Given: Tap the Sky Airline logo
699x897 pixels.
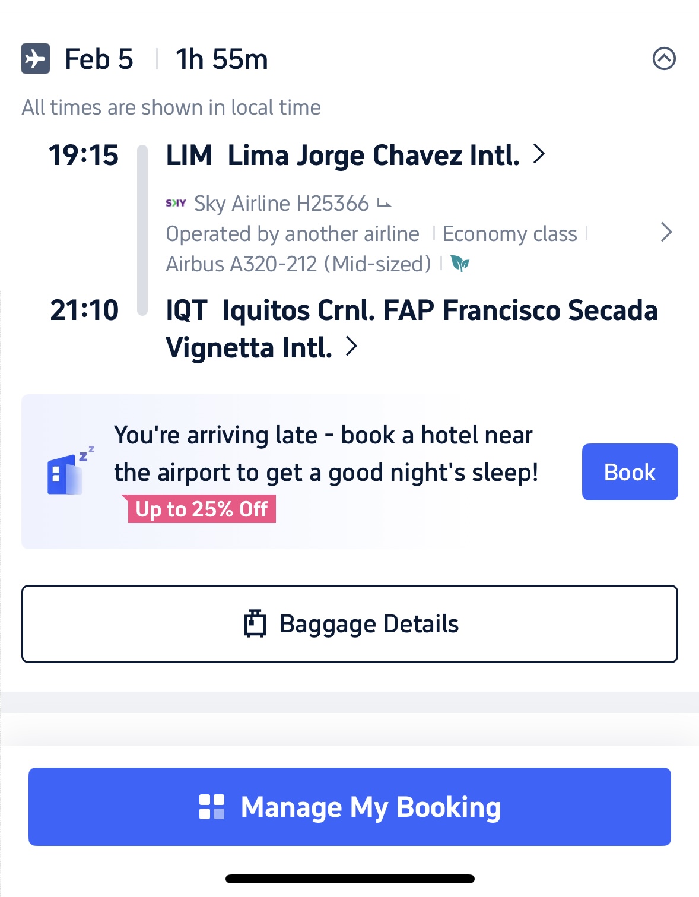Looking at the screenshot, I should [176, 203].
